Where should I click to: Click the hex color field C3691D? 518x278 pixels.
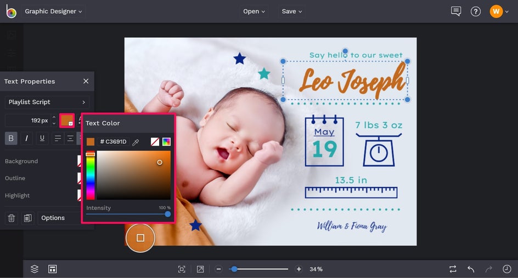pos(113,142)
